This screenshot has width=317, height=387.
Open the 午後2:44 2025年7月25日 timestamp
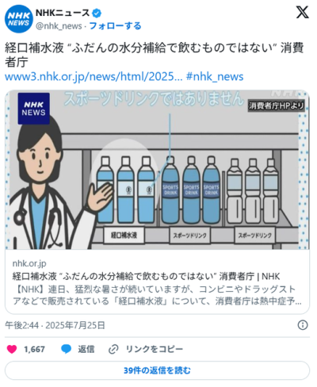(x=55, y=325)
